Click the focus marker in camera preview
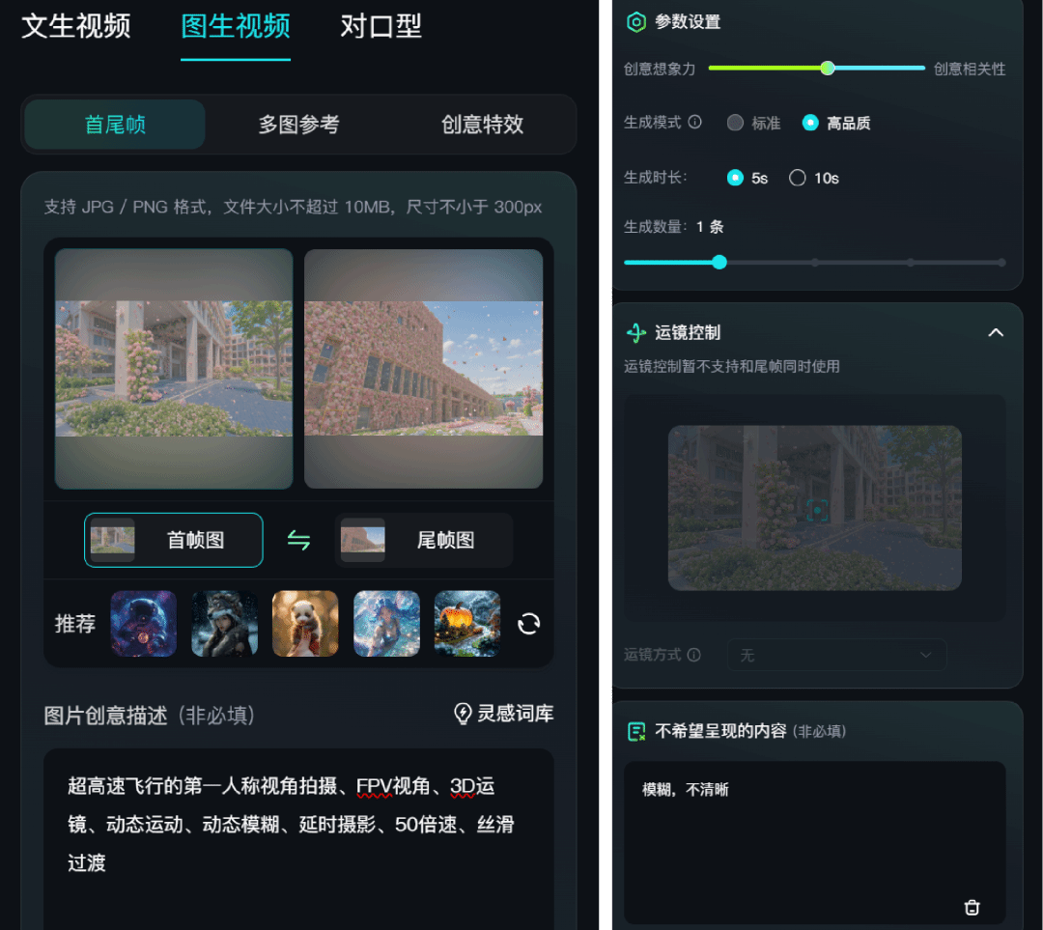 (817, 510)
